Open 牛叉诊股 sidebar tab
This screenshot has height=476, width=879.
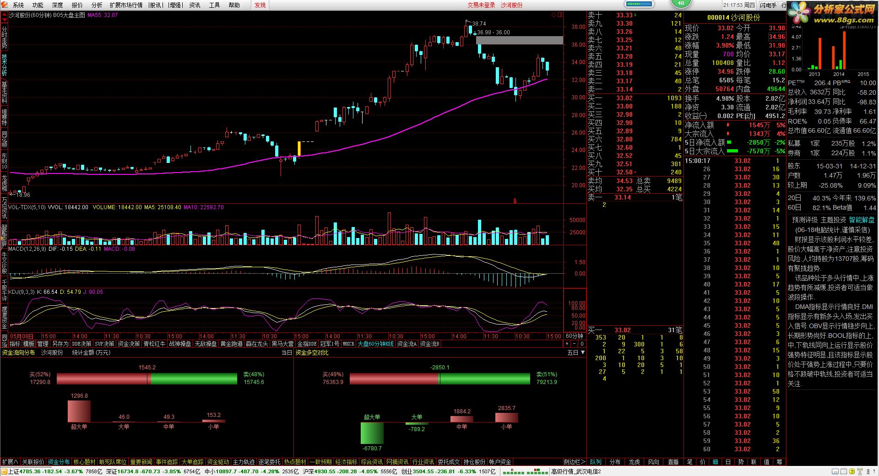tap(4, 262)
